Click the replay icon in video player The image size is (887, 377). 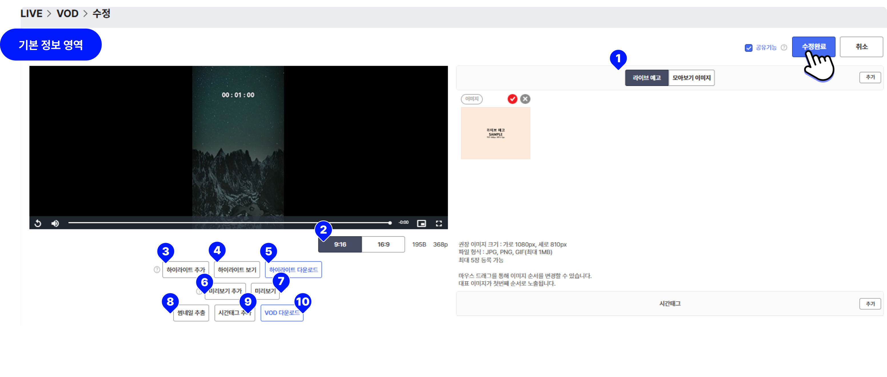click(38, 223)
